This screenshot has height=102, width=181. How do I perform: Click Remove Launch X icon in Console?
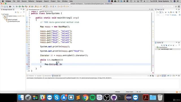(x=150, y=76)
